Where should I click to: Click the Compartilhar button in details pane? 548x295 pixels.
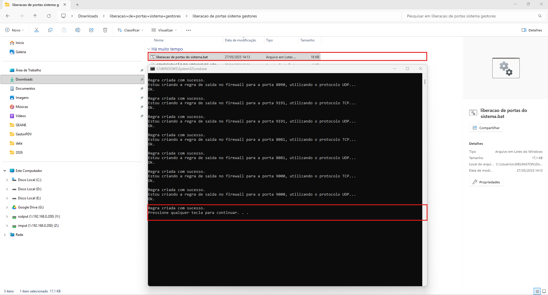pyautogui.click(x=486, y=128)
